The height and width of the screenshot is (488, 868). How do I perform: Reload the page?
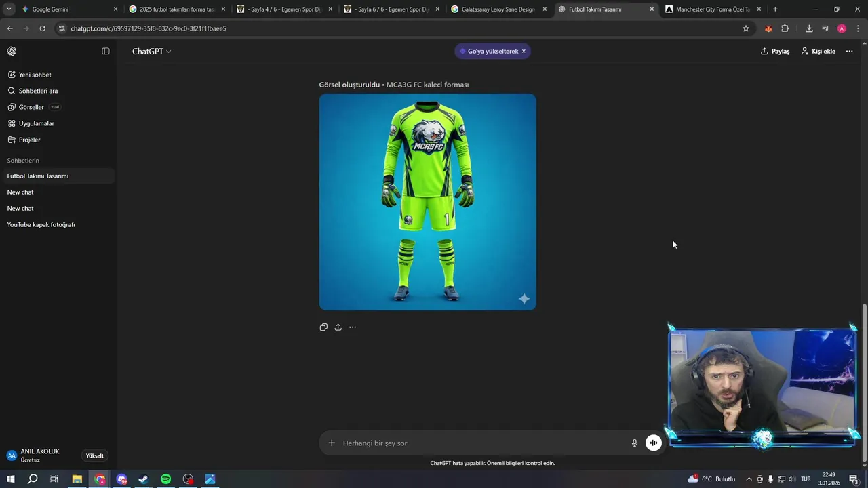coord(42,28)
